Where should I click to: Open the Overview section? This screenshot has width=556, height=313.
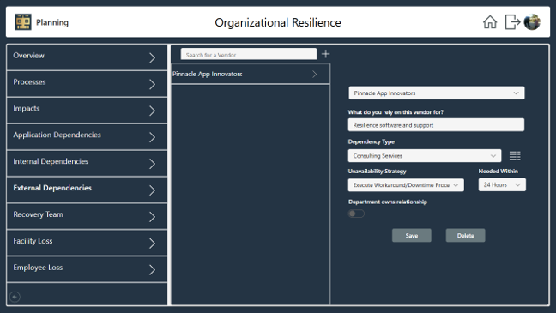(x=87, y=57)
